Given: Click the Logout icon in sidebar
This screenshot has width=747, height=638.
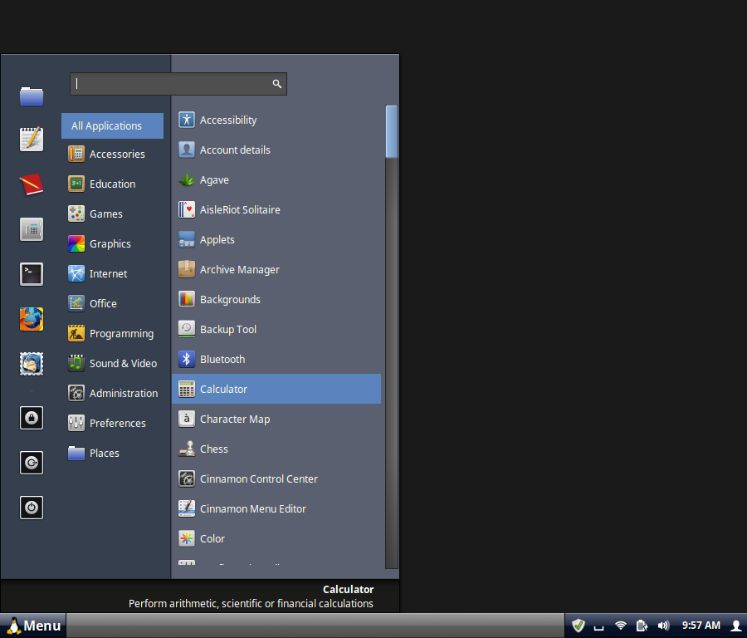Looking at the screenshot, I should pyautogui.click(x=32, y=463).
